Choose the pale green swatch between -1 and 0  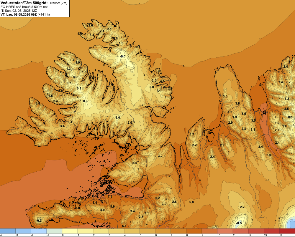[54, 231]
